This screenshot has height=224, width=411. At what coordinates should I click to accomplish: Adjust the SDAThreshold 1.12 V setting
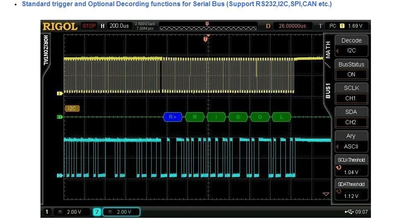pos(351,190)
